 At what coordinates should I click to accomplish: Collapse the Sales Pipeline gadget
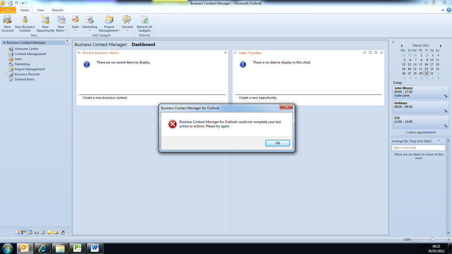(x=235, y=53)
